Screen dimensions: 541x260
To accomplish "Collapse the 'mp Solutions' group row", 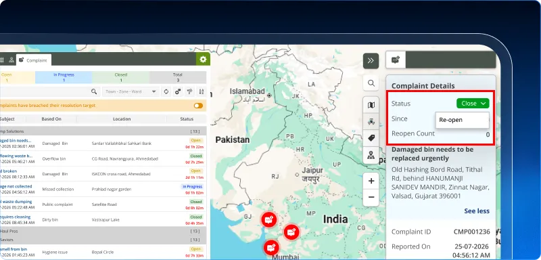I will [103, 131].
